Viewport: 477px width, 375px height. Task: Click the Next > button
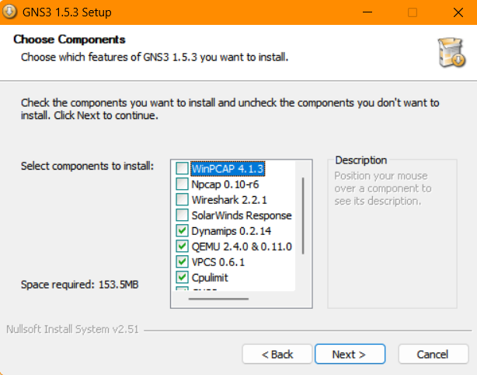click(x=350, y=354)
